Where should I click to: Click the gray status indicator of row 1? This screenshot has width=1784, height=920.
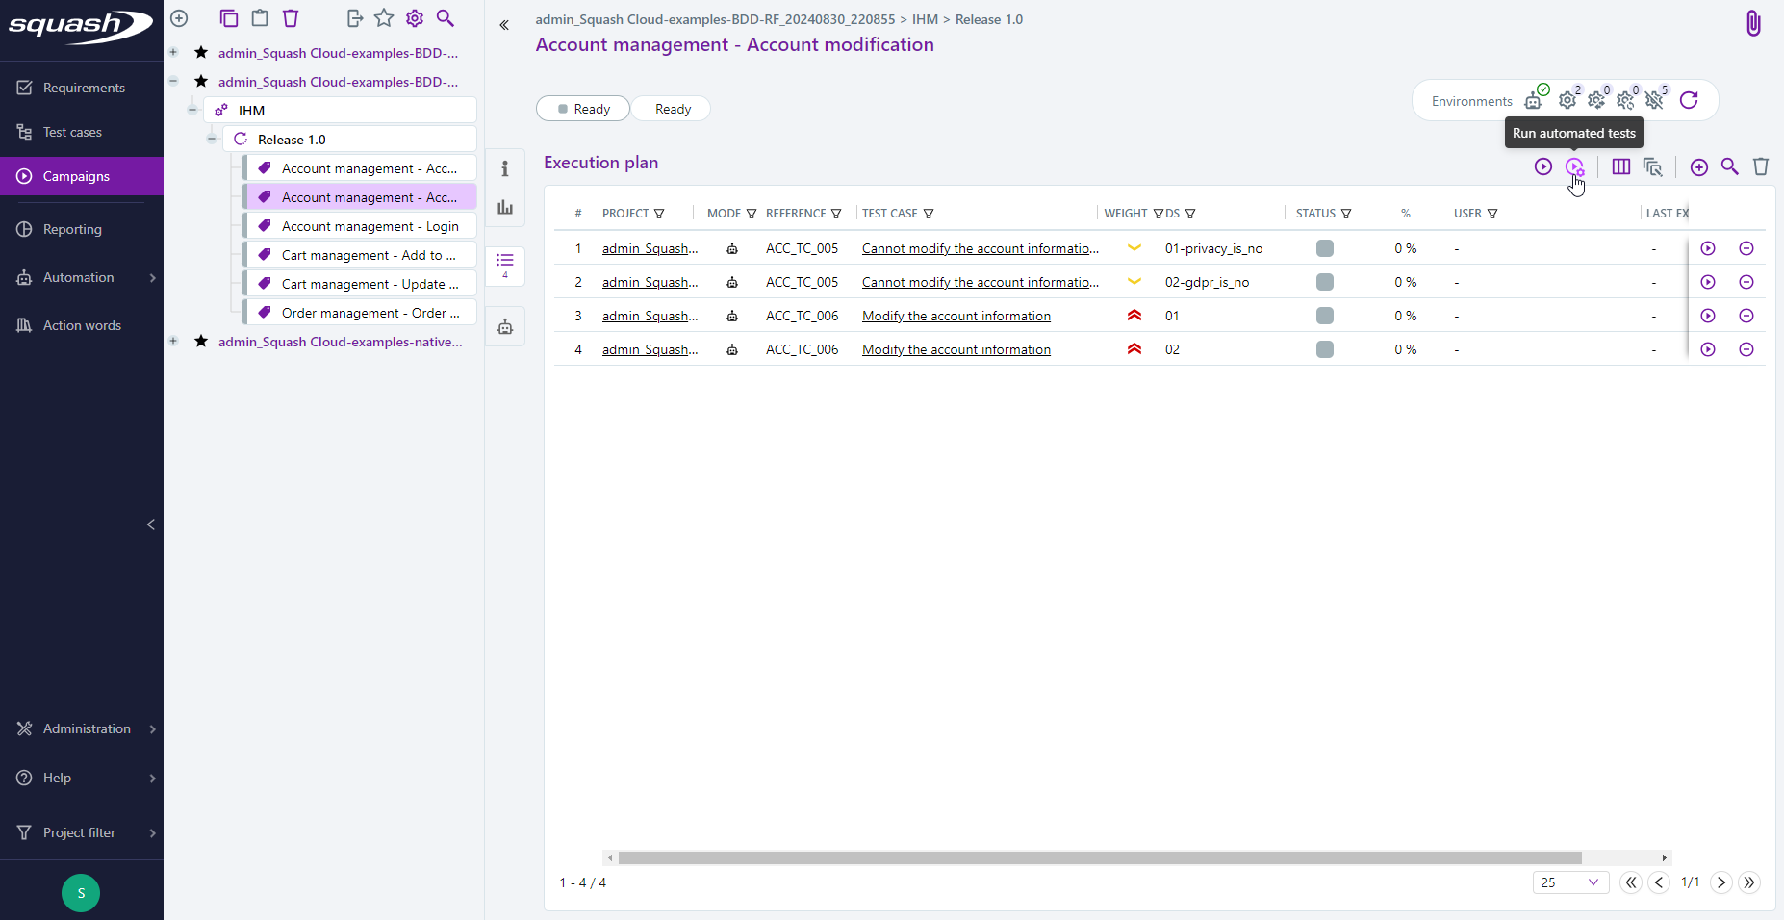click(1324, 247)
